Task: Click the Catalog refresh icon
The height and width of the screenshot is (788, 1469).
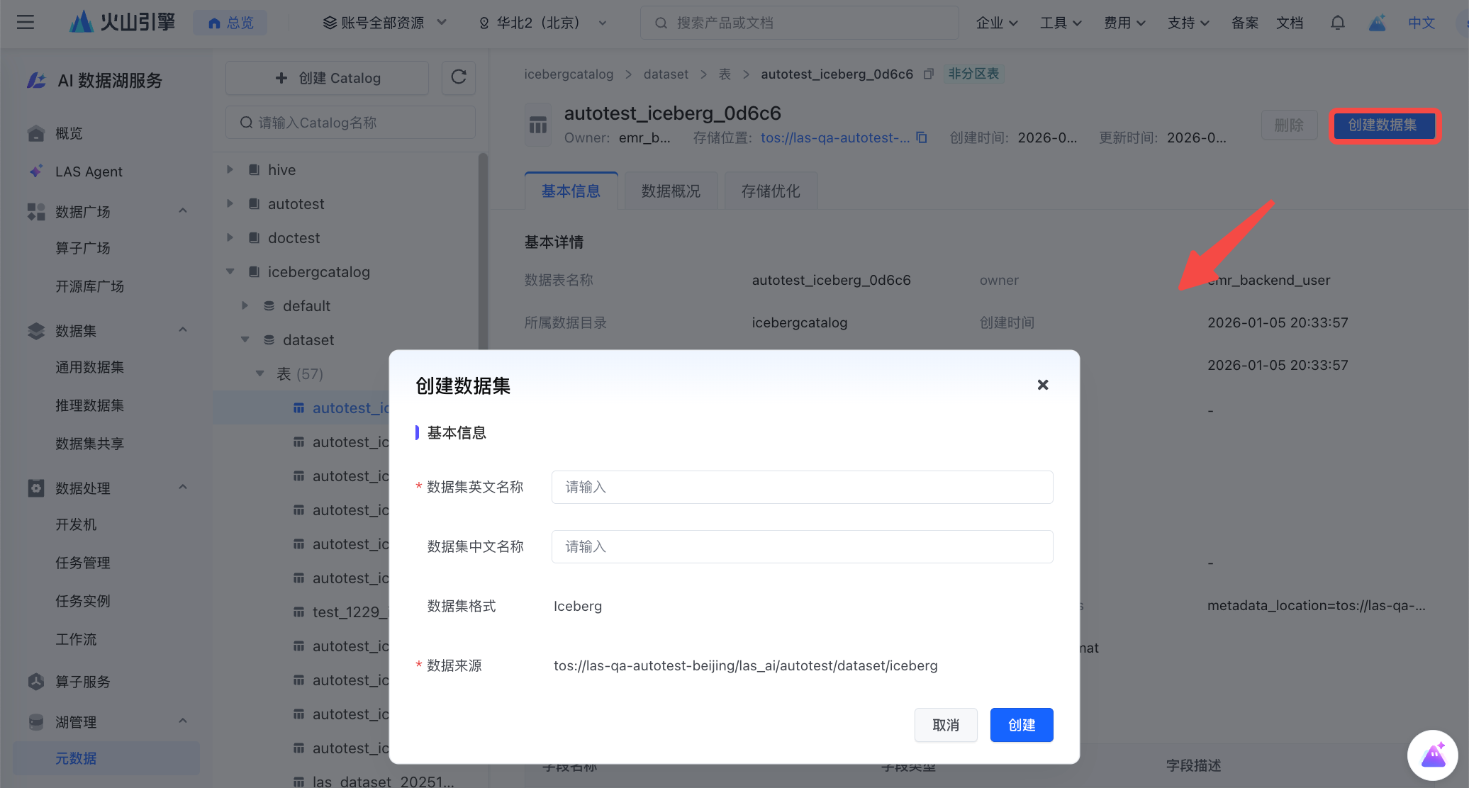Action: [459, 77]
